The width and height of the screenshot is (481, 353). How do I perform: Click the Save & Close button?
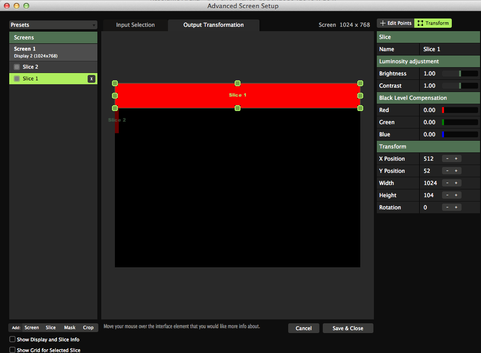tap(348, 328)
